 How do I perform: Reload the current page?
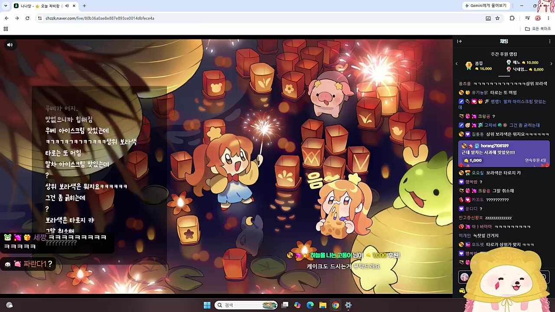(27, 18)
